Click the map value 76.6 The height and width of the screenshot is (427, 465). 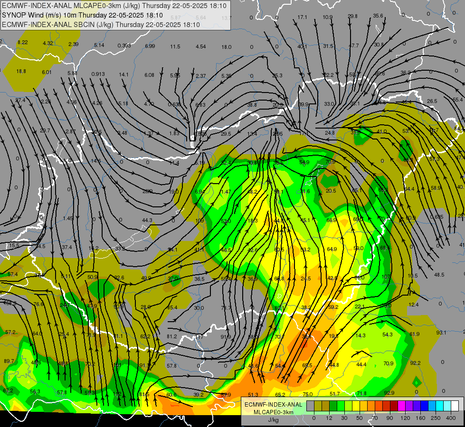click(38, 304)
